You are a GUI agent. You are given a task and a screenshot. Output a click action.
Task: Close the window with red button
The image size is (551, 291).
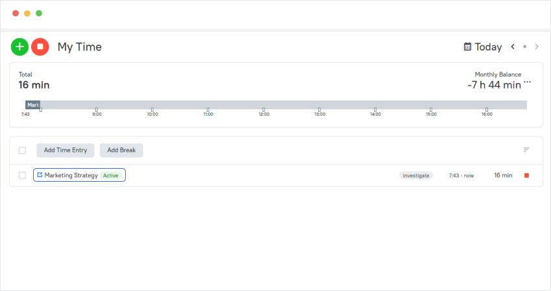pyautogui.click(x=16, y=14)
